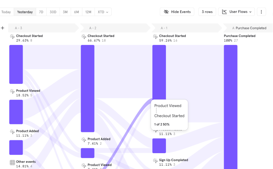Click the '18.52%' value
The width and height of the screenshot is (273, 169).
[22, 95]
